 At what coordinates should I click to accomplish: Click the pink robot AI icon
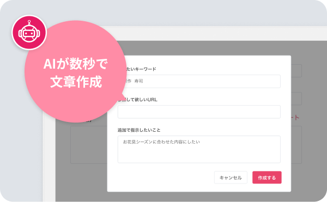point(29,33)
